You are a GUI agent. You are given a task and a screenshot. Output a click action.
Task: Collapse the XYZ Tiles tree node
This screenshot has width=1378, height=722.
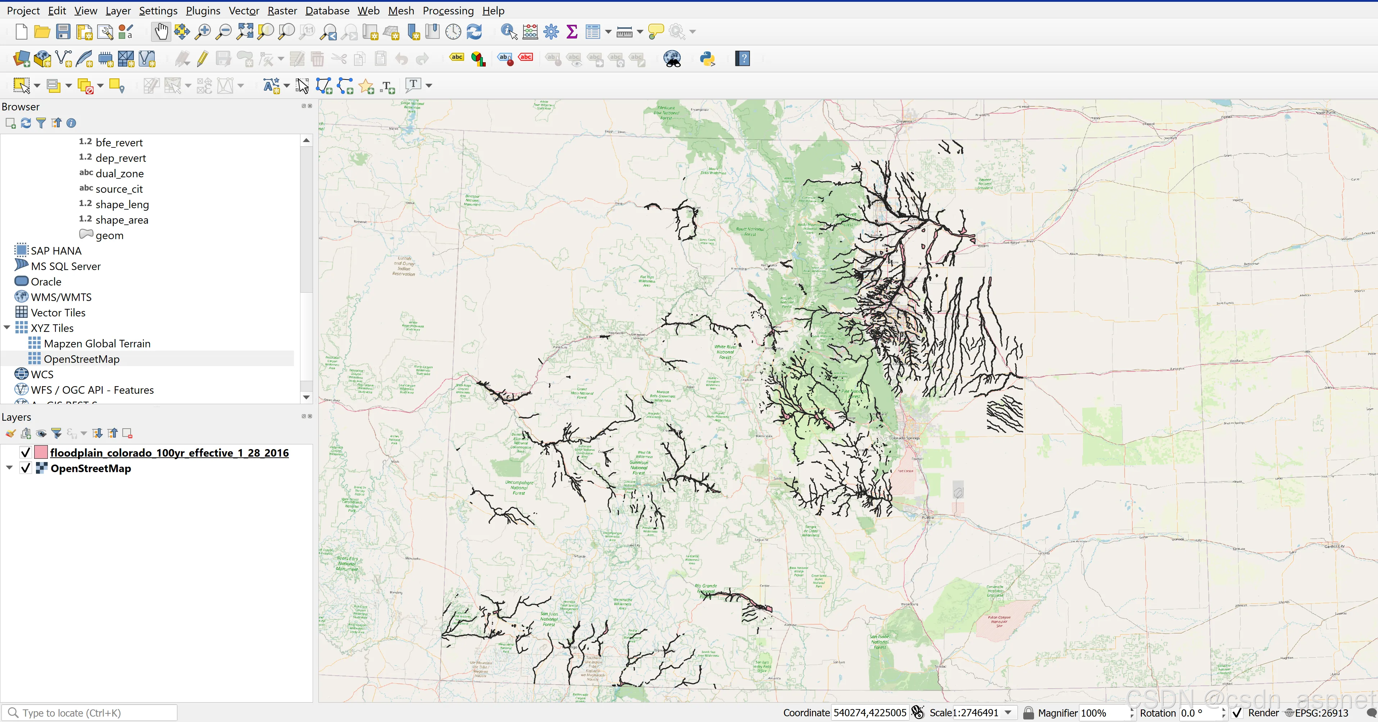coord(8,328)
